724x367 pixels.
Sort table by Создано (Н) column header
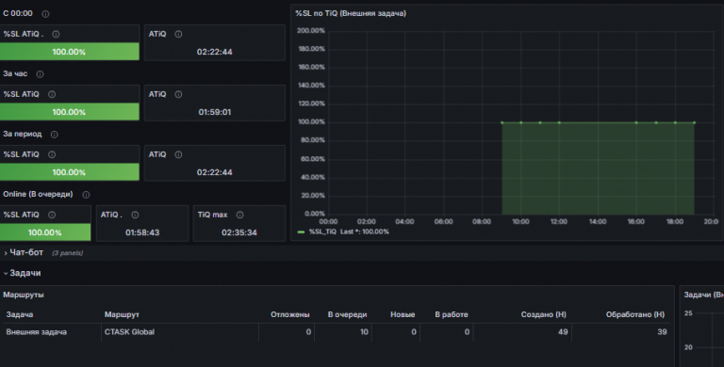click(543, 314)
